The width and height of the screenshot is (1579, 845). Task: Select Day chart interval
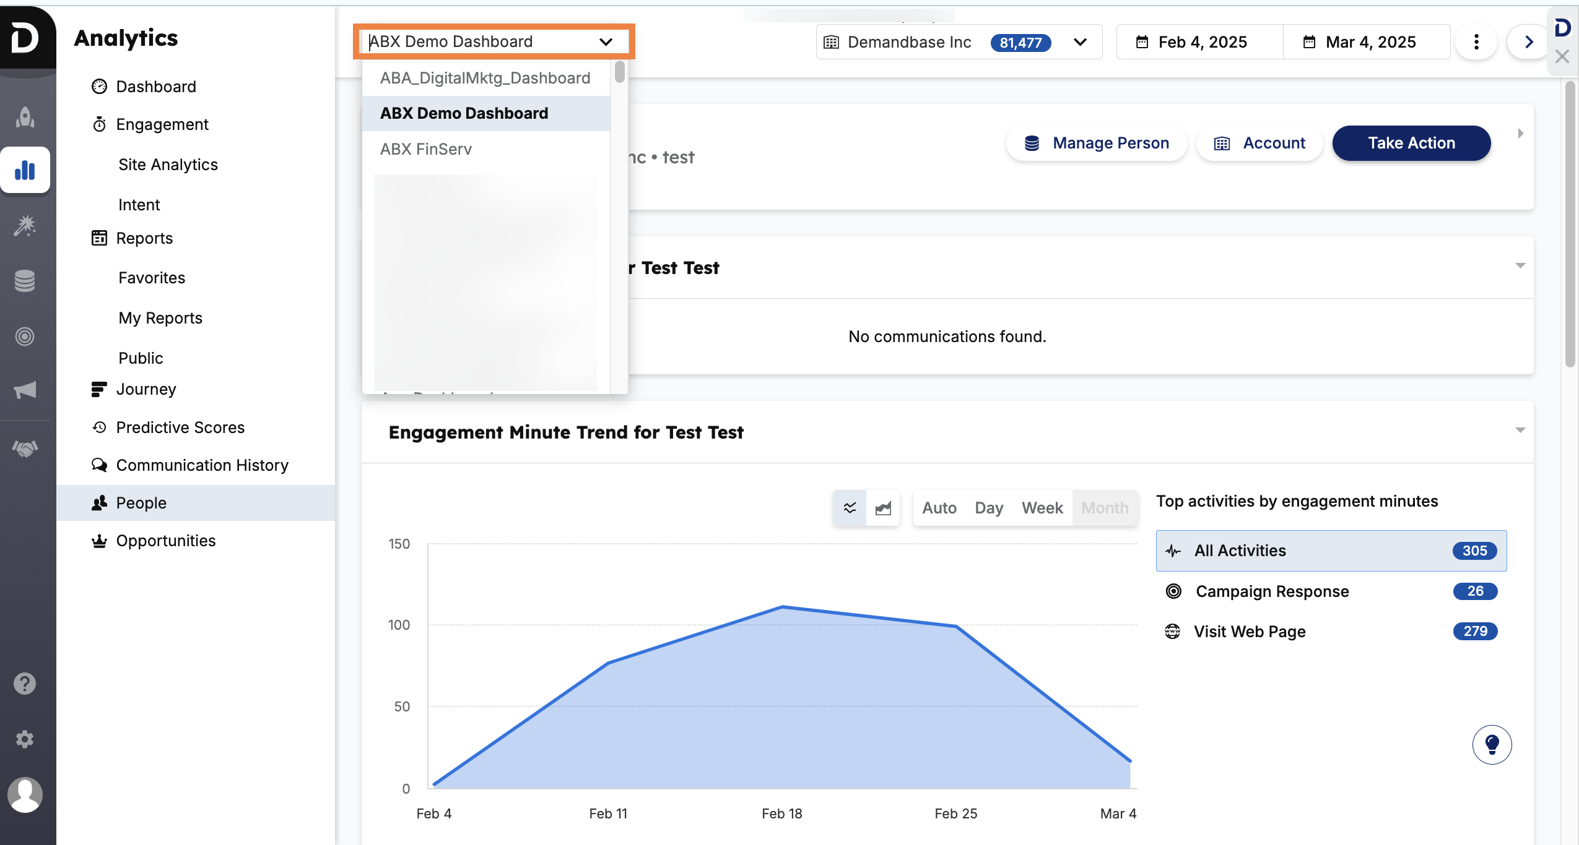(x=988, y=508)
